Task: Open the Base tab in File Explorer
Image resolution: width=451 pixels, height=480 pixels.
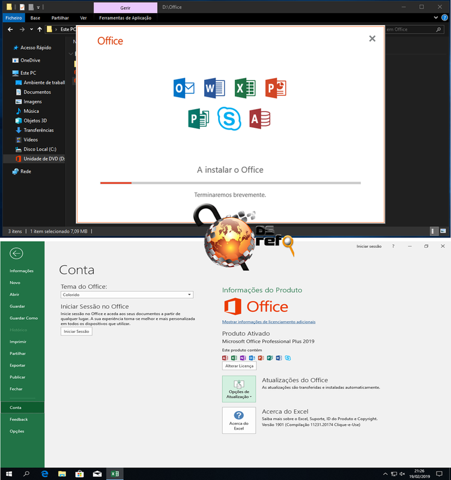Action: pyautogui.click(x=35, y=18)
